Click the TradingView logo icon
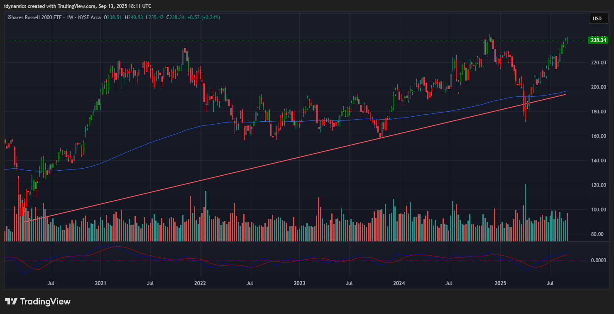This screenshot has width=614, height=314. tap(11, 302)
